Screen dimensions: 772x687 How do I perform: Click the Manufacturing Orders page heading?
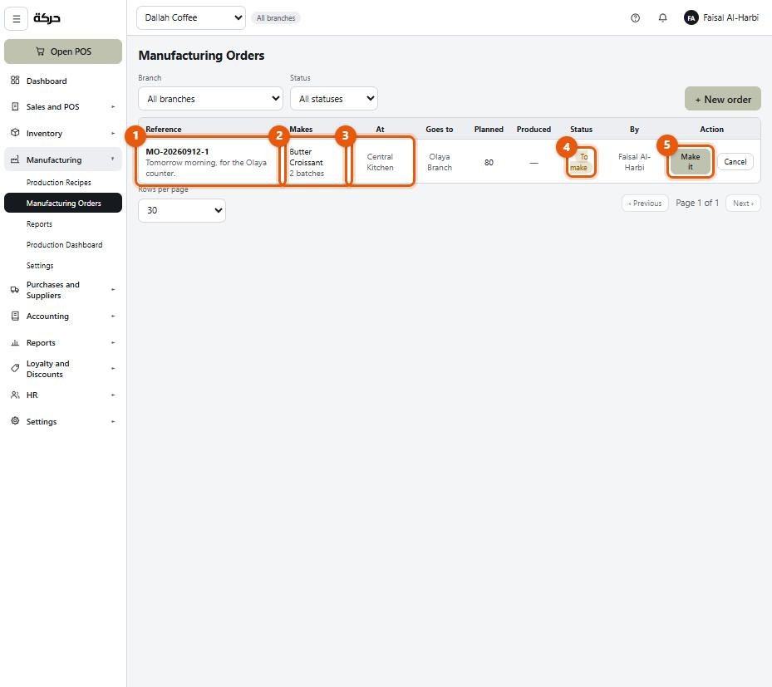pos(201,55)
